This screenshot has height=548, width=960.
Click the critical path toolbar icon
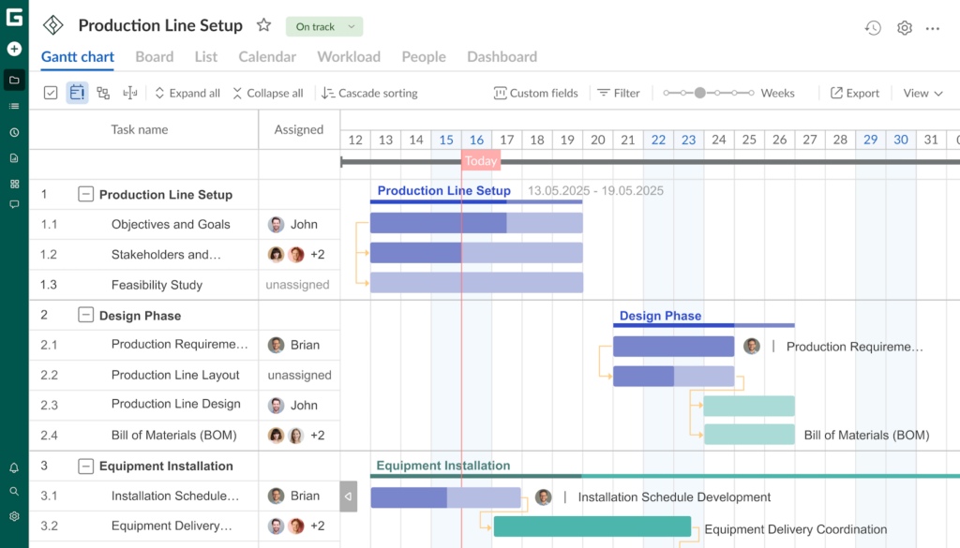tap(103, 93)
